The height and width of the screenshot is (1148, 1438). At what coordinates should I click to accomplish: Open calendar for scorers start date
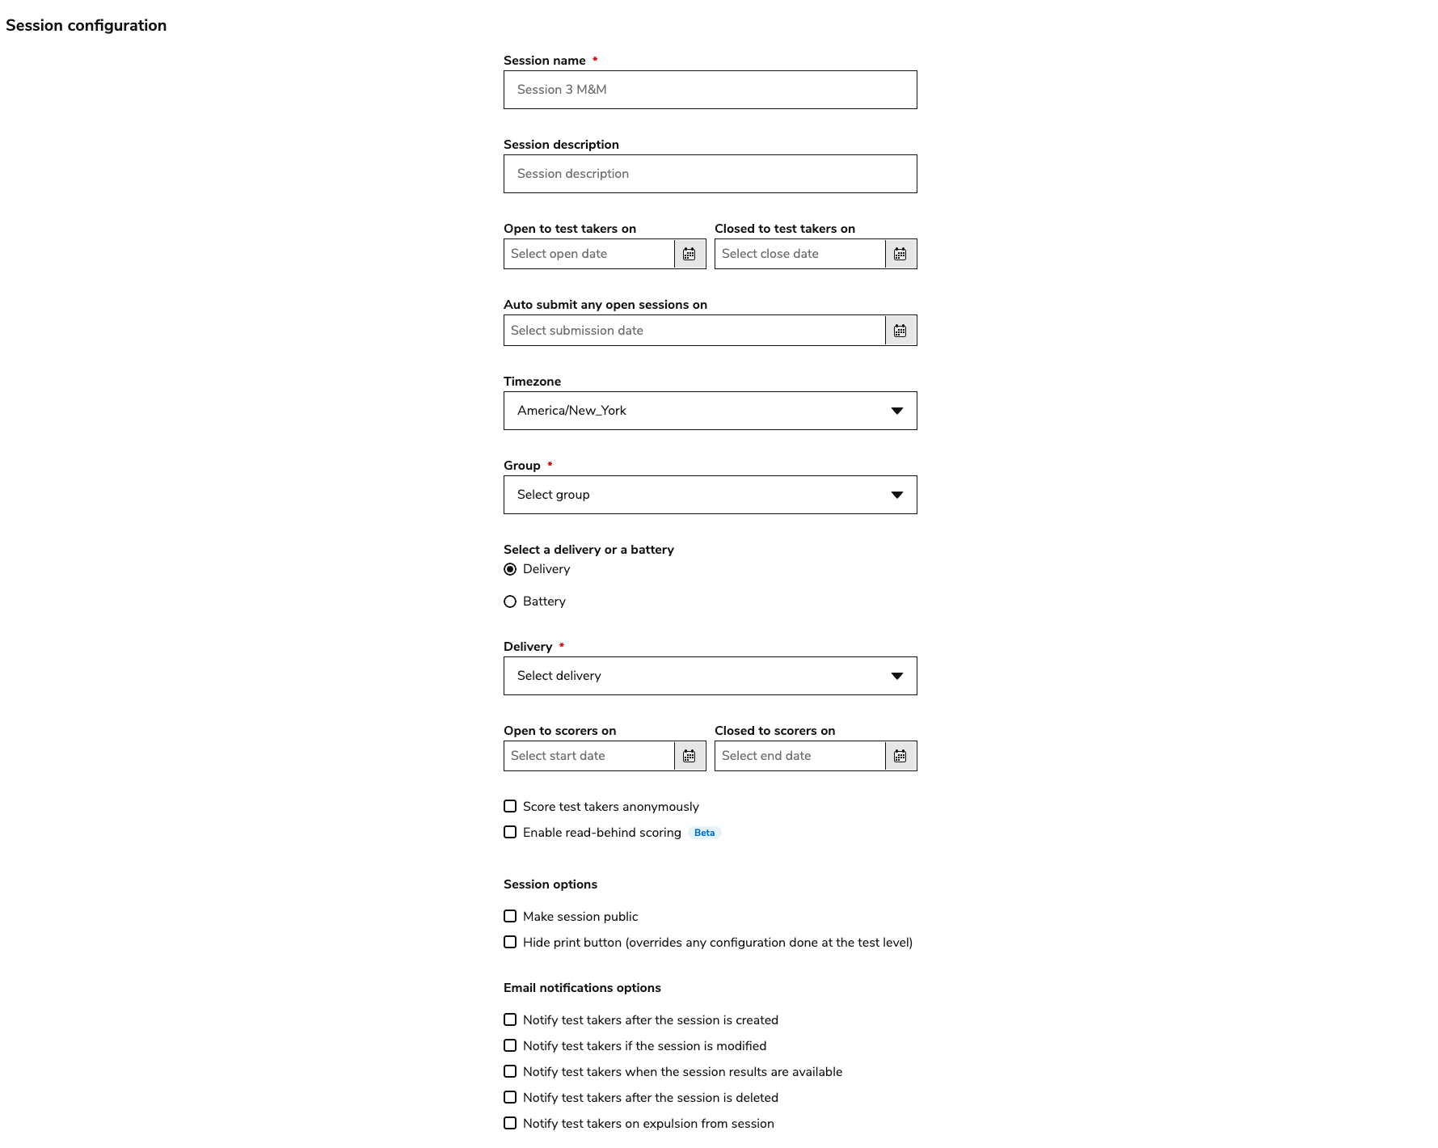pyautogui.click(x=689, y=756)
